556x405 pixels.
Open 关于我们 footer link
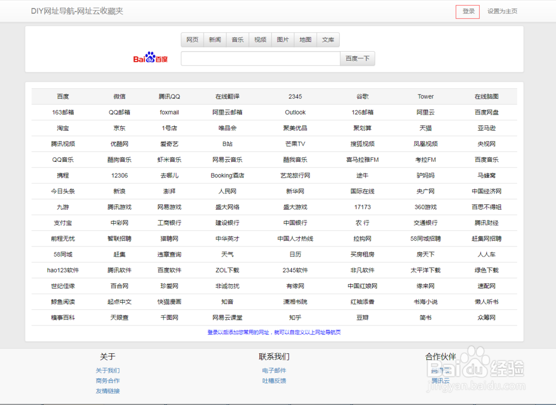point(108,371)
